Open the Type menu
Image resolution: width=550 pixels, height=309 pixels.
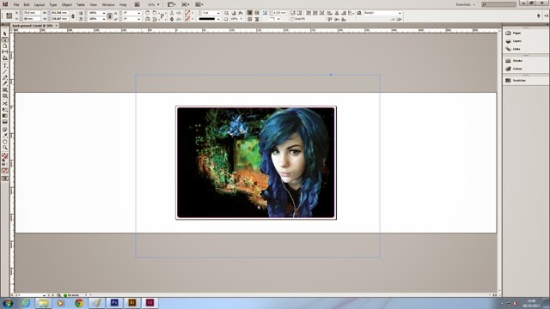53,5
